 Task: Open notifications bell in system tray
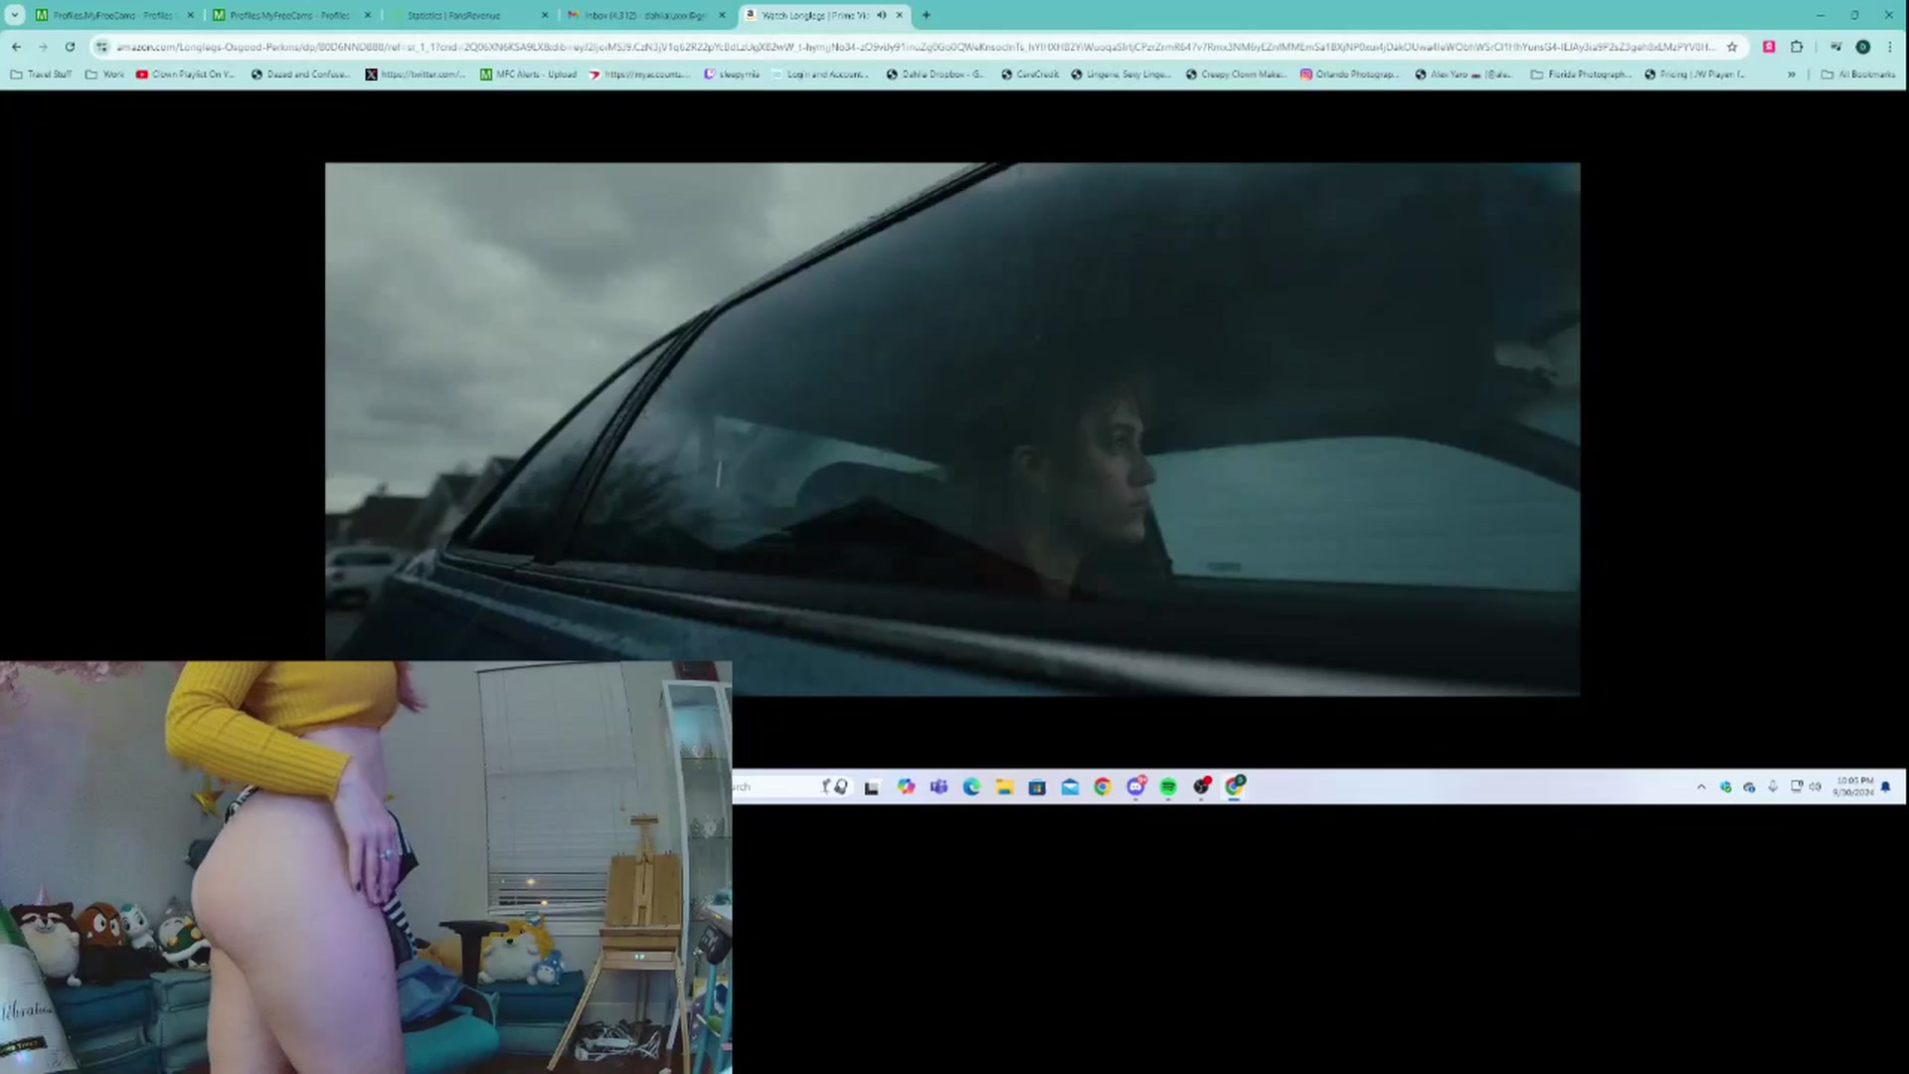[x=1886, y=787]
